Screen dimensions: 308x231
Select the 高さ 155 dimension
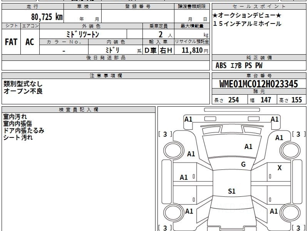click(290, 100)
